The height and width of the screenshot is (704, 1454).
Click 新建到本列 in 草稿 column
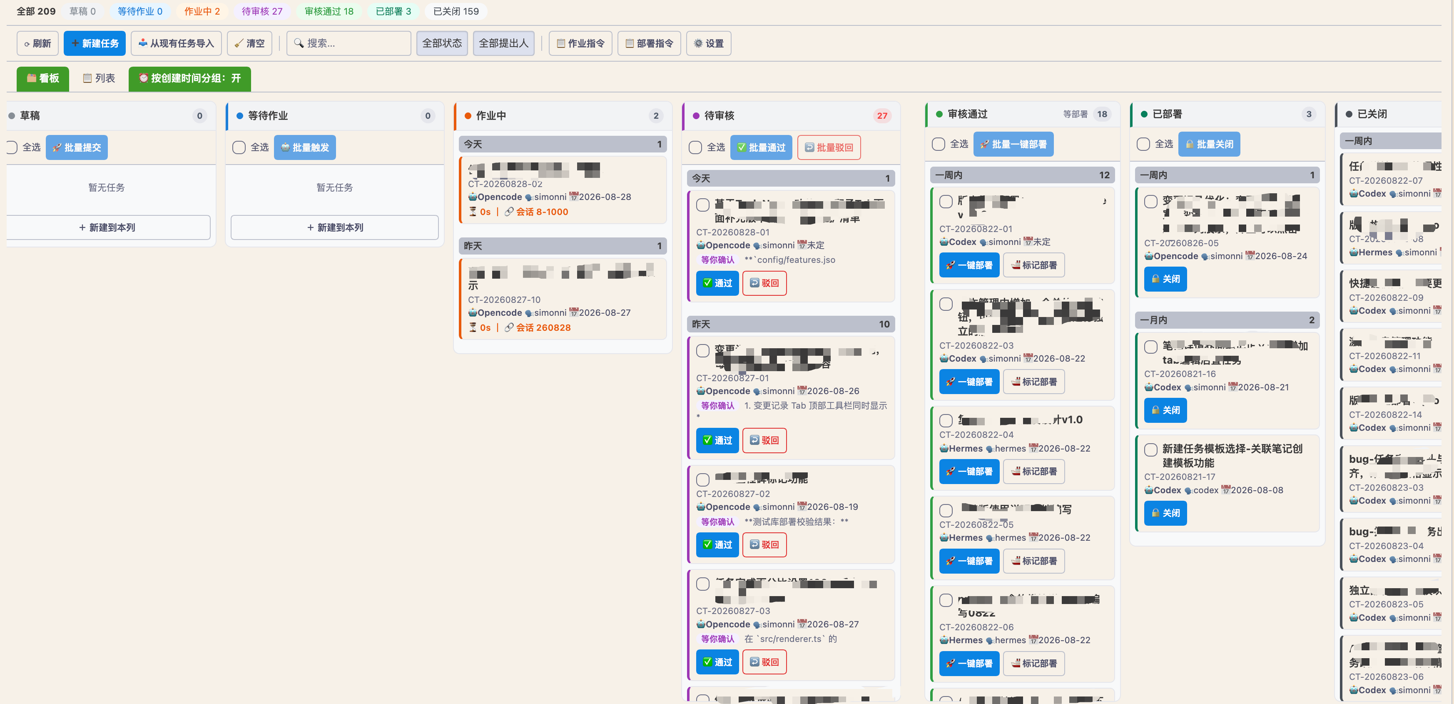[107, 227]
